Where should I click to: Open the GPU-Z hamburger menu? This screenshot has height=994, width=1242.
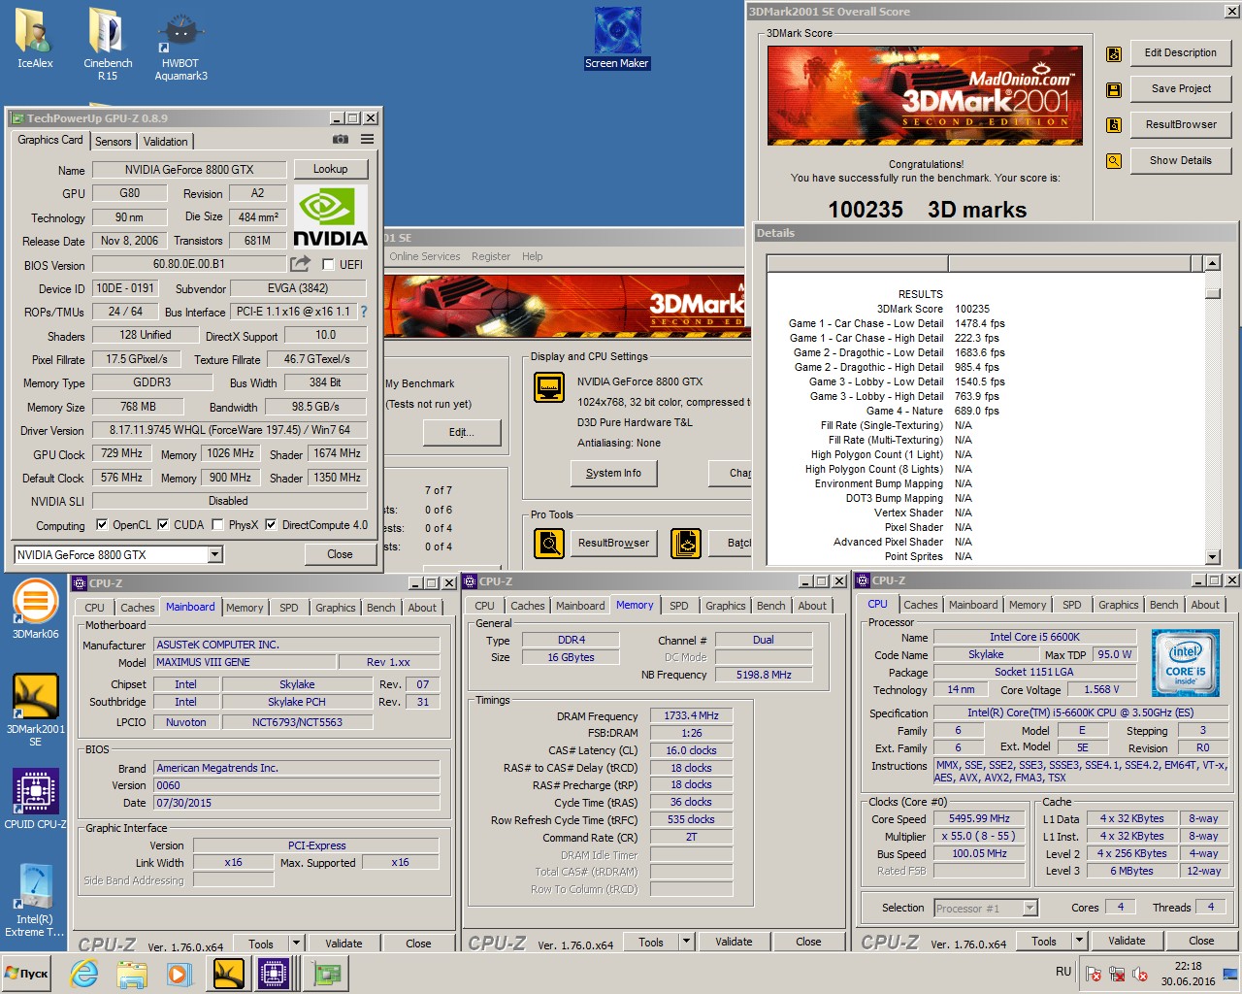368,140
